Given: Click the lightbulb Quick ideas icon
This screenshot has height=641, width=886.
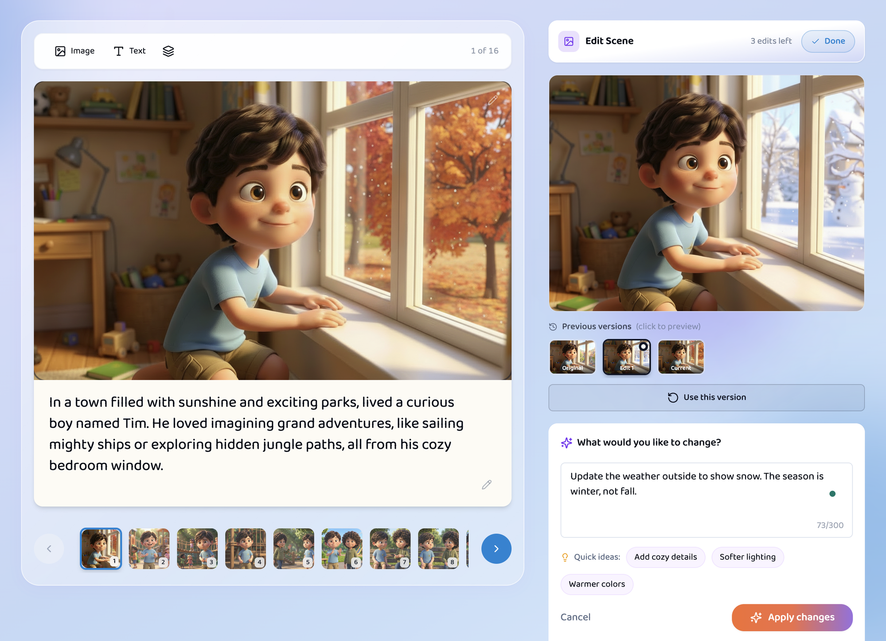Looking at the screenshot, I should click(x=565, y=557).
